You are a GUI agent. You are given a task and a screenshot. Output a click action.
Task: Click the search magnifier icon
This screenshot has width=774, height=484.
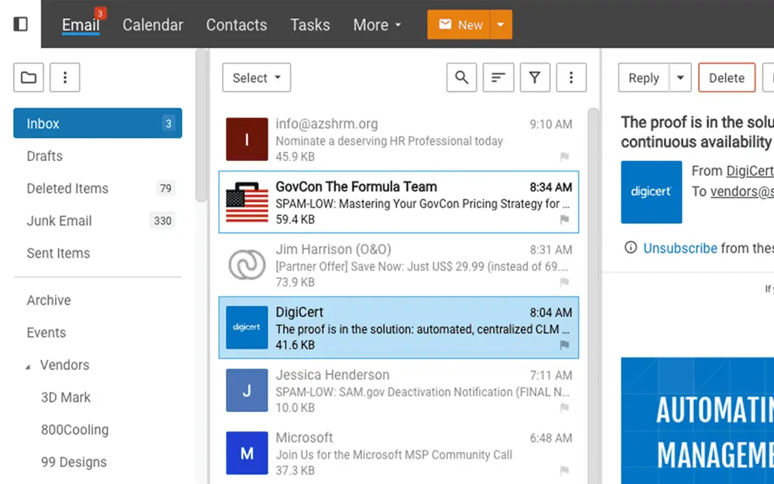(461, 77)
